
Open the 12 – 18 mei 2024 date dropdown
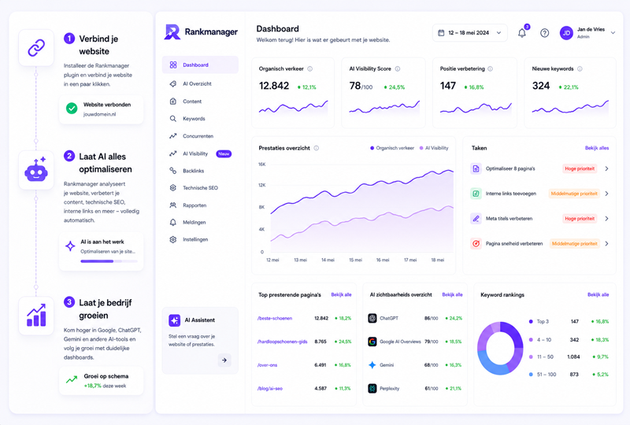pos(469,33)
